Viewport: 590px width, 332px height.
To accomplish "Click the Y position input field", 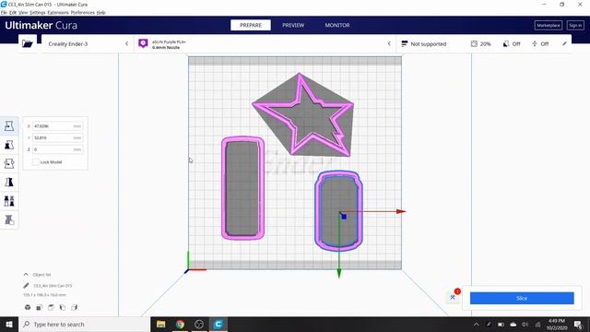I will point(57,137).
